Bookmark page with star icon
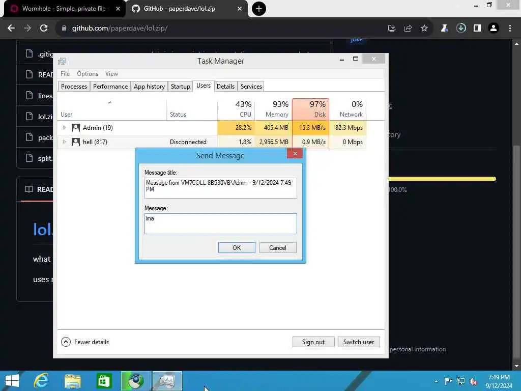Image resolution: width=521 pixels, height=391 pixels. point(424,29)
